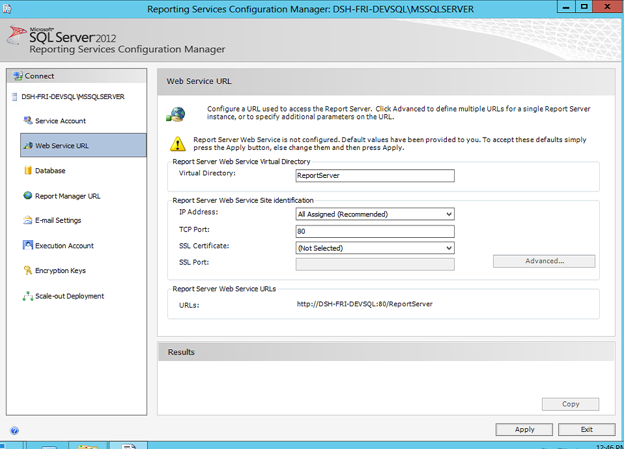
Task: Open E-mail Settings via its envelope icon
Action: coord(28,220)
